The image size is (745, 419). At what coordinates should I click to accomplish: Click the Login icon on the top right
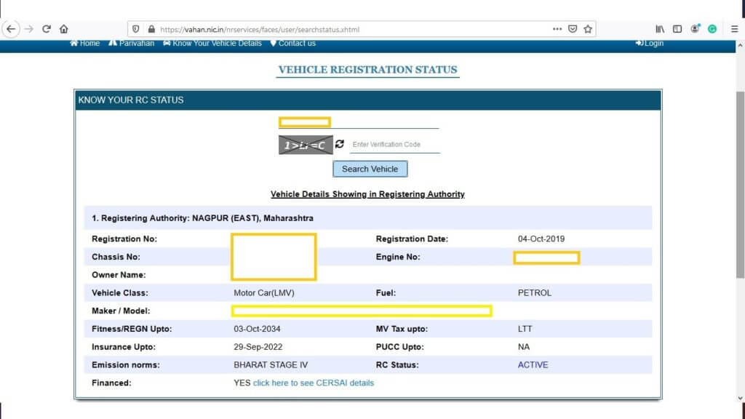(640, 43)
